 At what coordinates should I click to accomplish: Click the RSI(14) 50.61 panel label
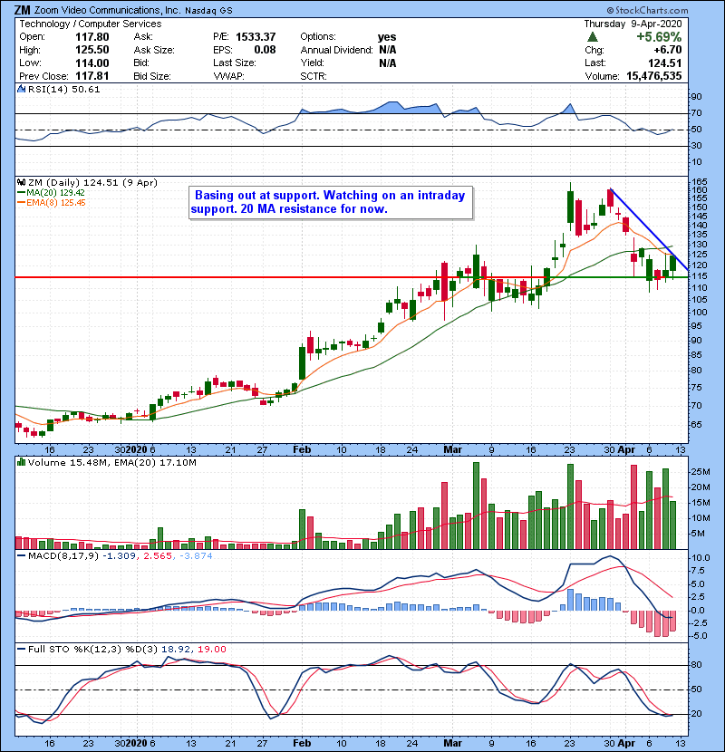tap(63, 89)
